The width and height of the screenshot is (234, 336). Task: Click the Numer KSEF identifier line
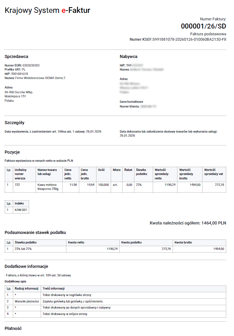coord(178,39)
